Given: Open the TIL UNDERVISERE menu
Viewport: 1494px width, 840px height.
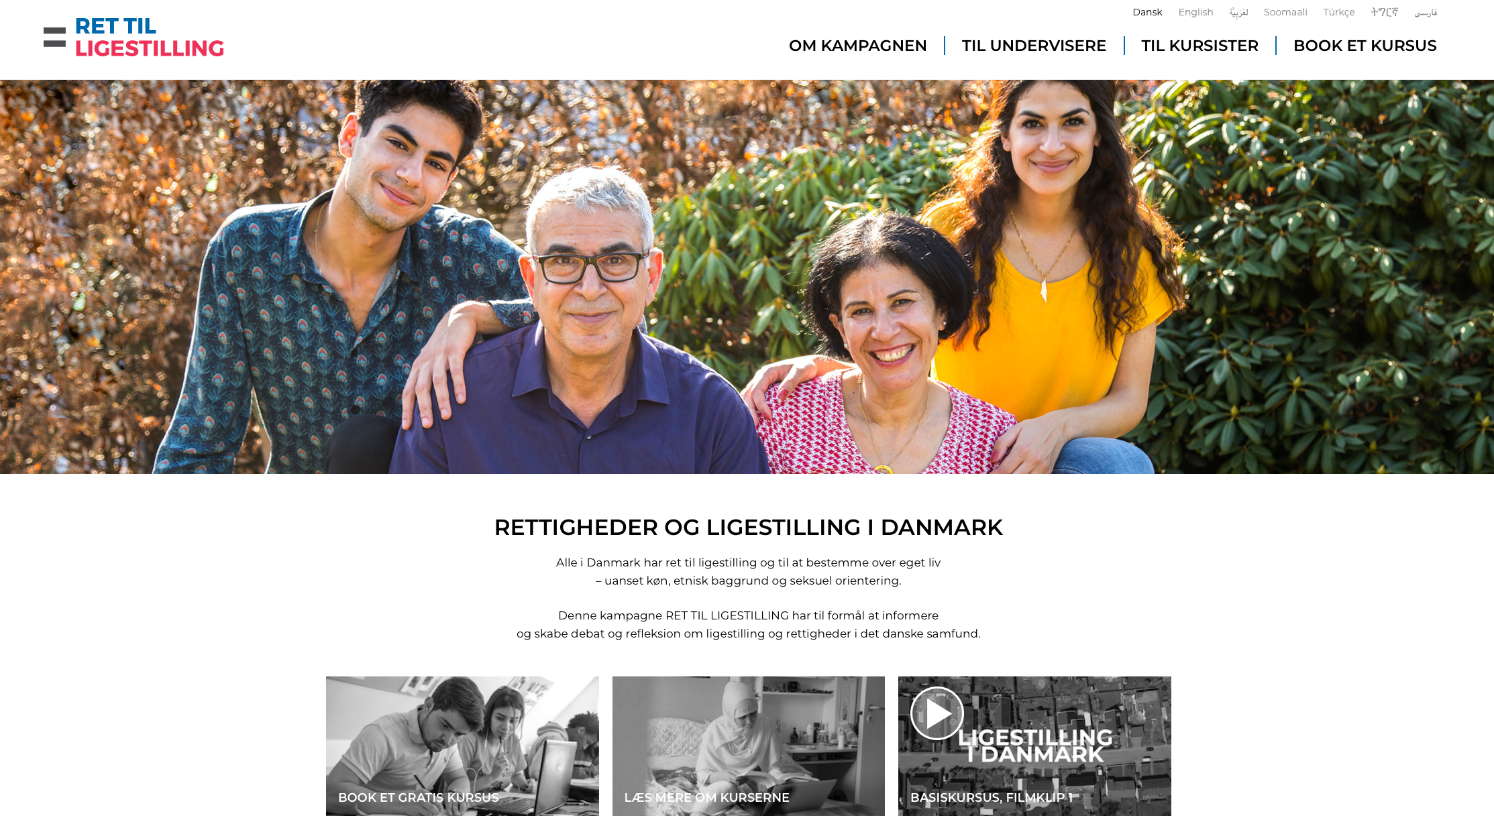Looking at the screenshot, I should point(1034,46).
